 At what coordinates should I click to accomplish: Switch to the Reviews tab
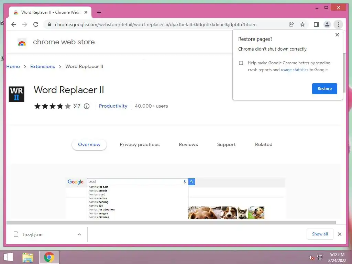[x=188, y=145]
